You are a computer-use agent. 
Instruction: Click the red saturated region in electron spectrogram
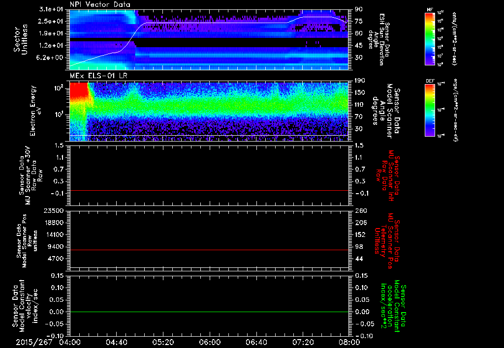(x=79, y=91)
